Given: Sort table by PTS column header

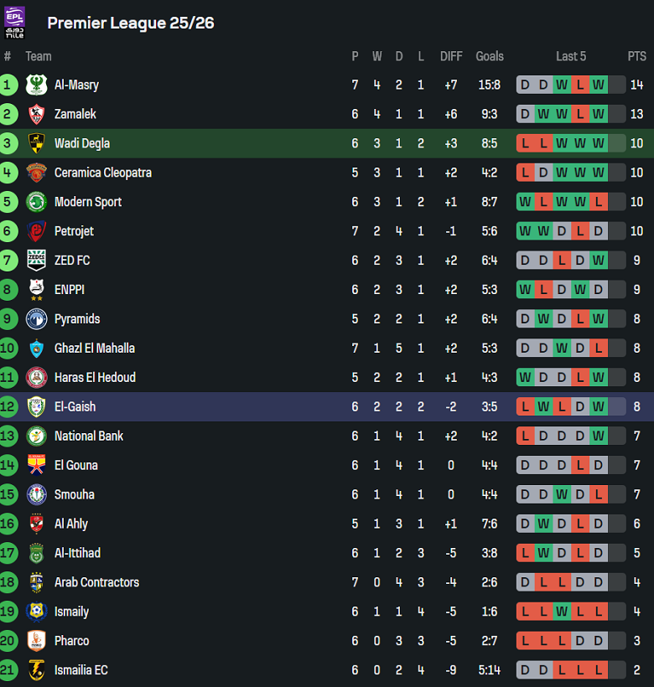Looking at the screenshot, I should [637, 56].
